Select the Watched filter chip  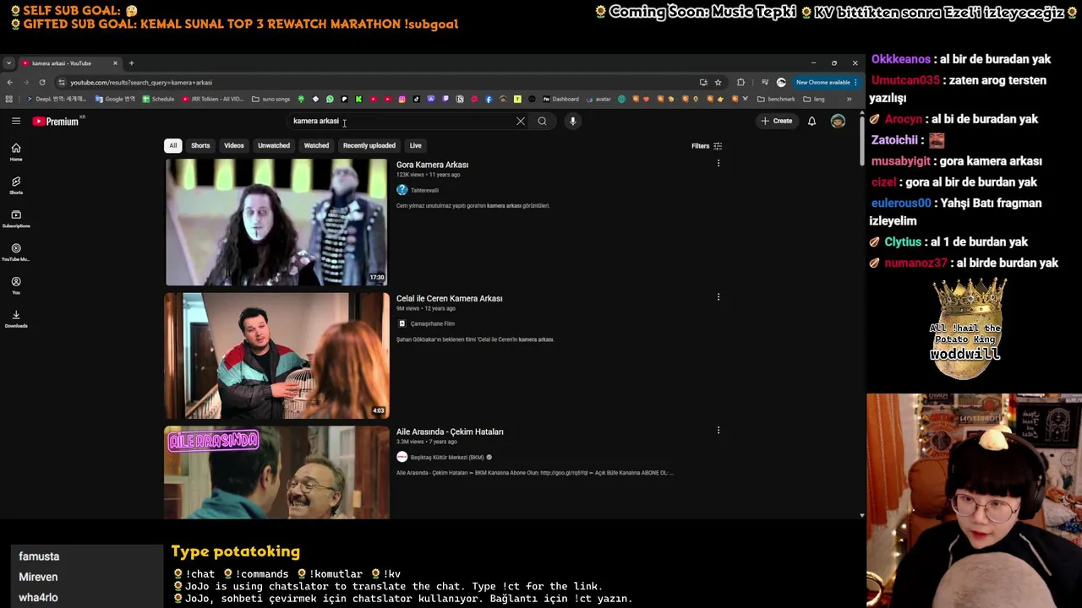[316, 146]
